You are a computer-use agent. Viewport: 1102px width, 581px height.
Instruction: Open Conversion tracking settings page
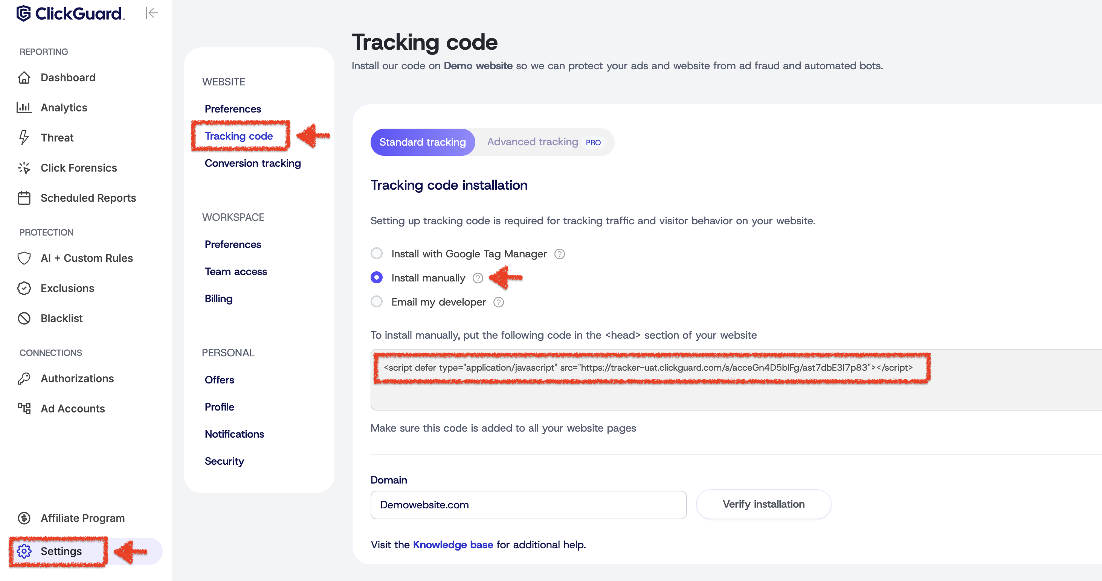tap(252, 163)
